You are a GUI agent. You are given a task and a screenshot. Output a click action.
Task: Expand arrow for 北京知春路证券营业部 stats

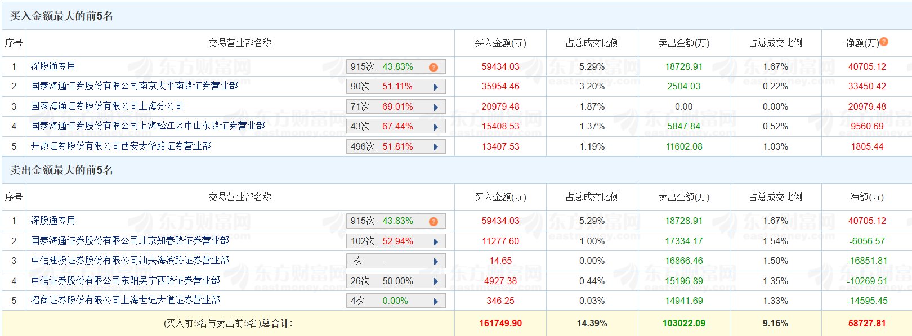[x=436, y=241]
